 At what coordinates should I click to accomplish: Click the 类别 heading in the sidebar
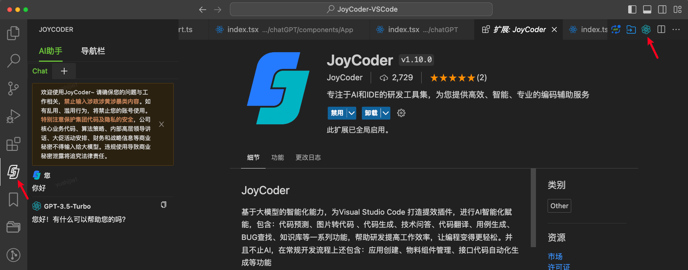pyautogui.click(x=556, y=185)
